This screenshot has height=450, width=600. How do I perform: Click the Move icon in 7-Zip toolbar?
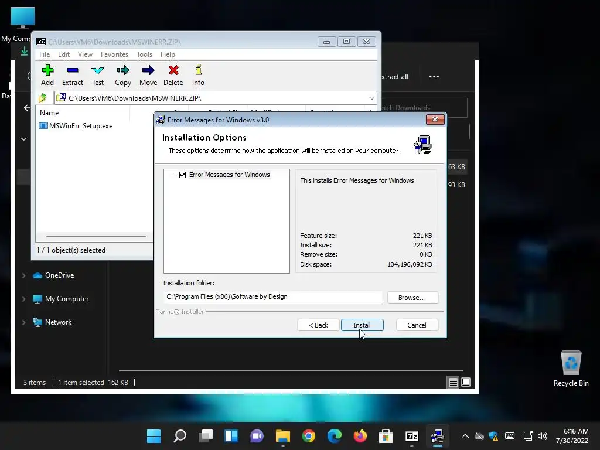[148, 75]
